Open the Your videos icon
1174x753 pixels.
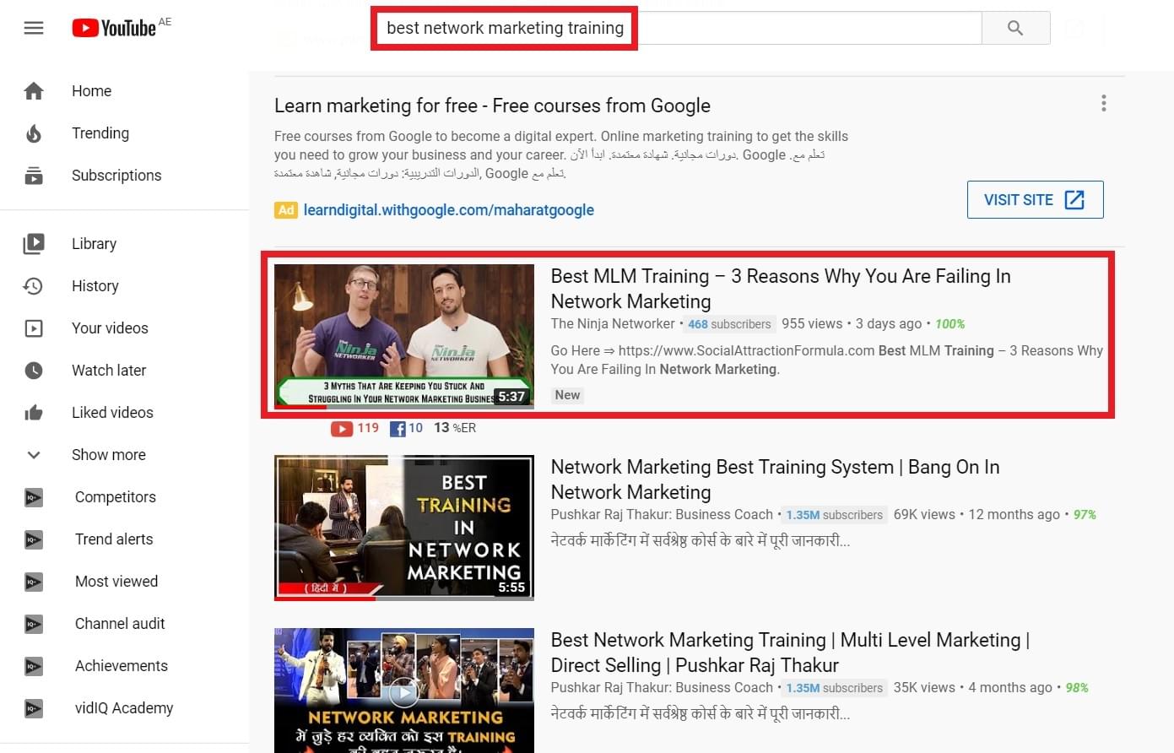pyautogui.click(x=34, y=328)
